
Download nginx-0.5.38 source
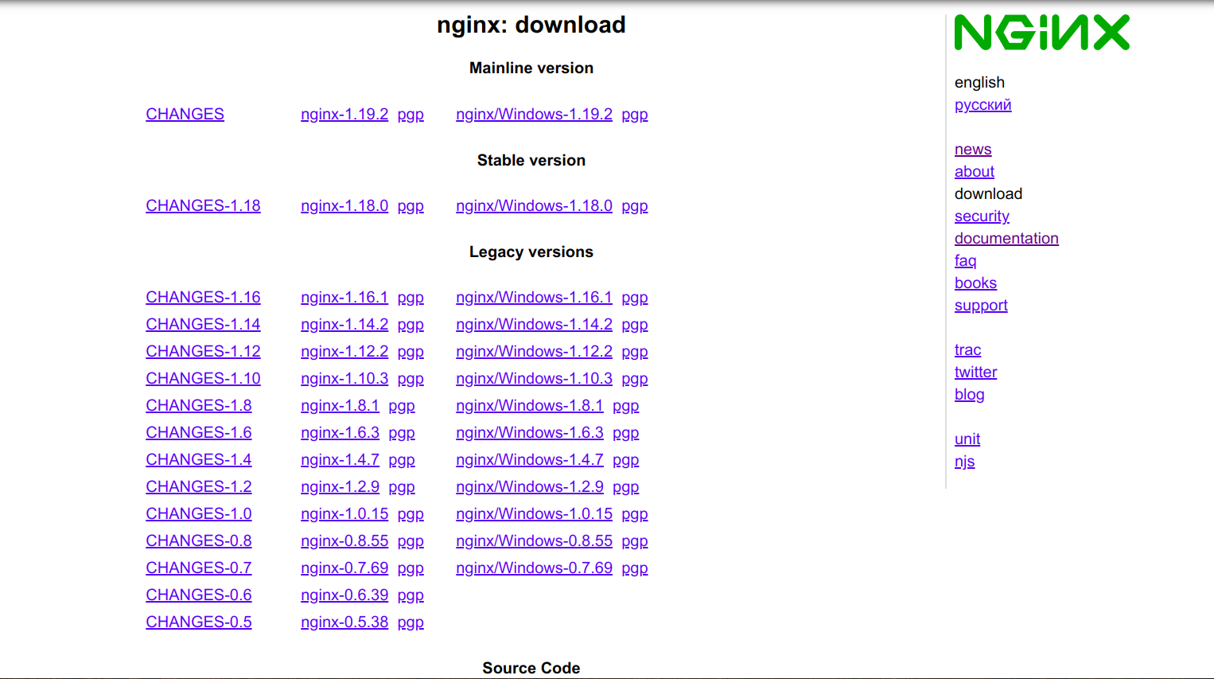[x=344, y=622]
